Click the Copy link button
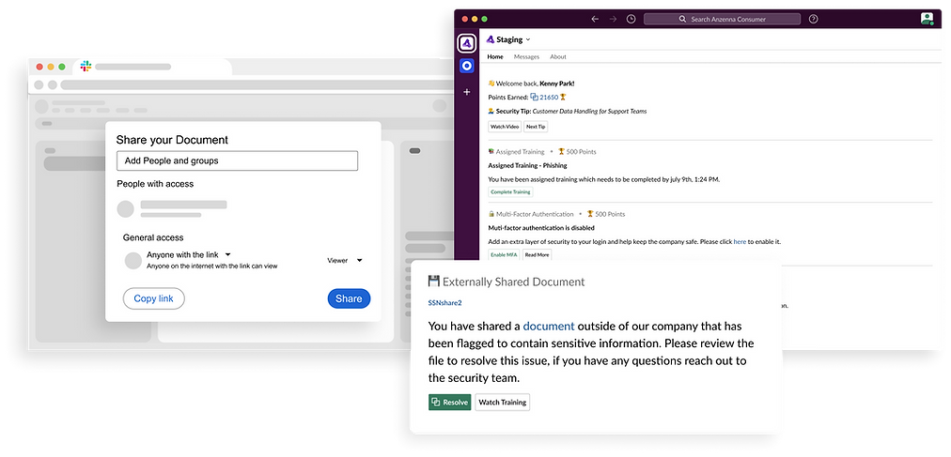Image resolution: width=951 pixels, height=457 pixels. pyautogui.click(x=153, y=298)
